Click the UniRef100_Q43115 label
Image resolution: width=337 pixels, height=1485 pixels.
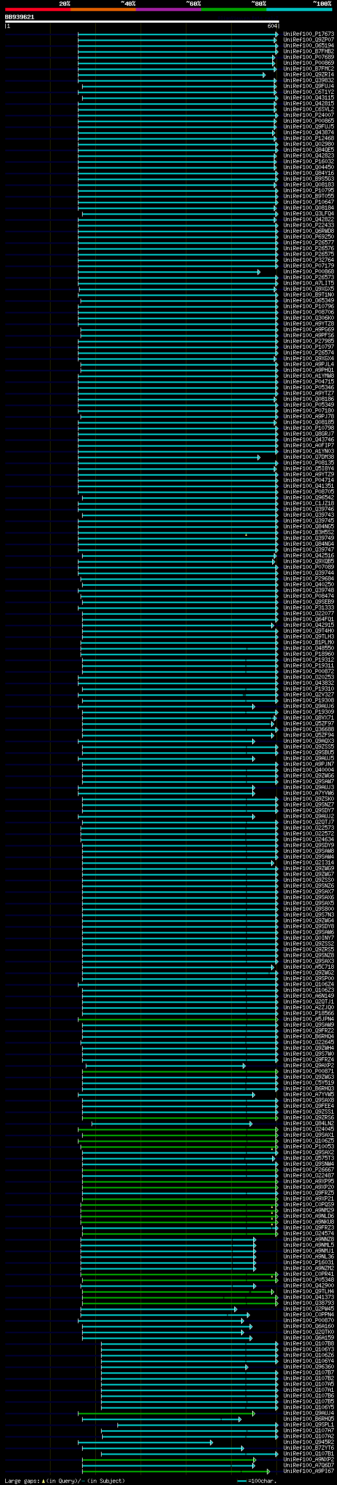[x=309, y=97]
